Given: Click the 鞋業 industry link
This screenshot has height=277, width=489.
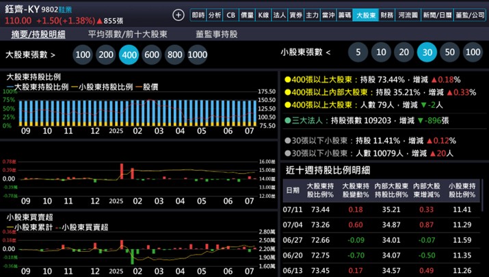Looking at the screenshot, I should (x=65, y=10).
